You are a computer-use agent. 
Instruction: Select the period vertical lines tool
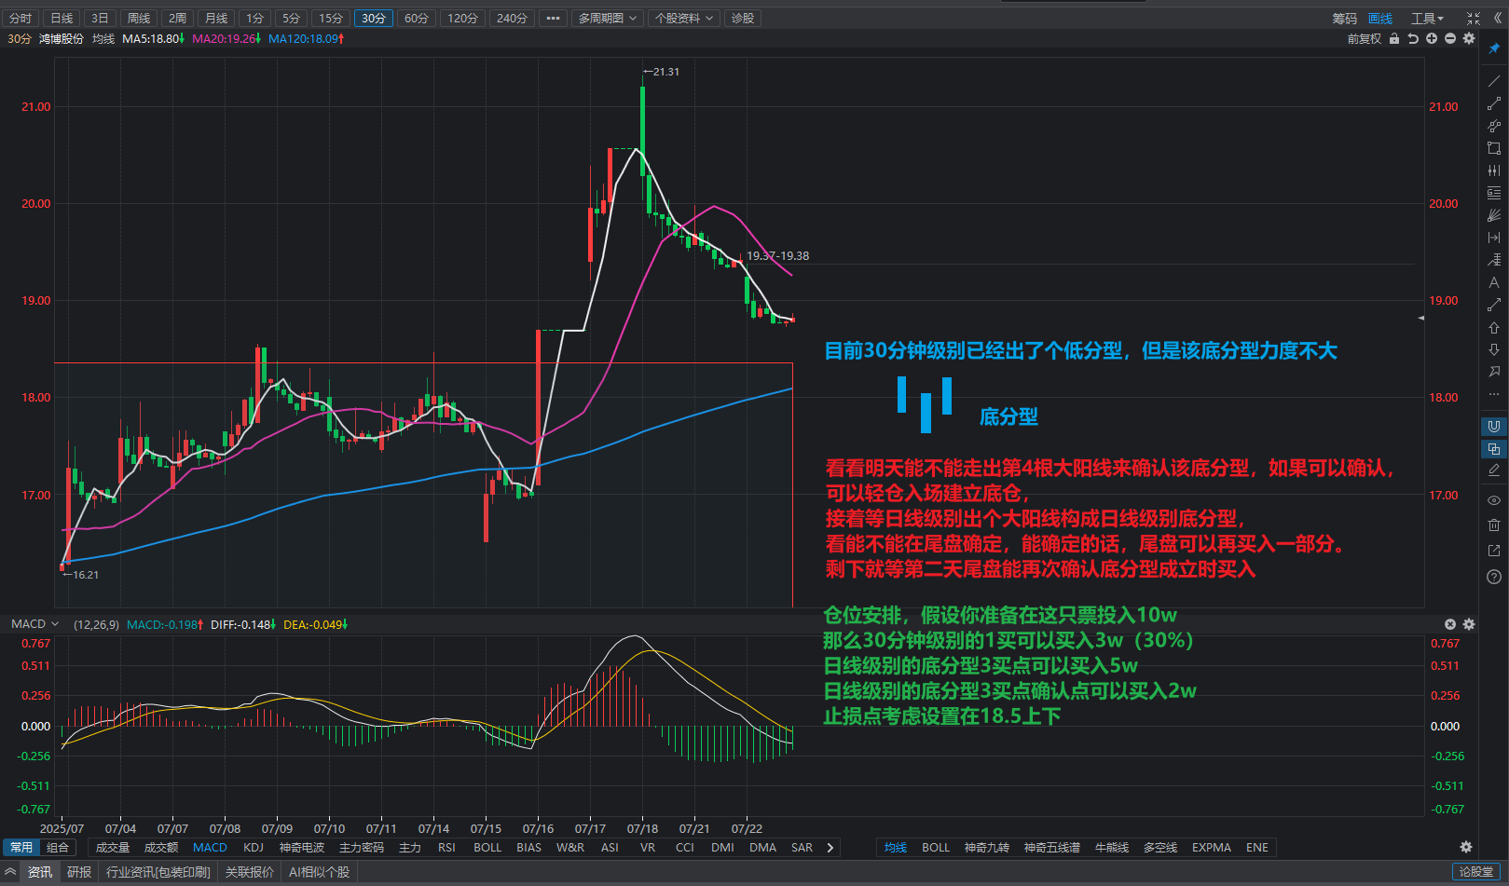pos(1494,170)
